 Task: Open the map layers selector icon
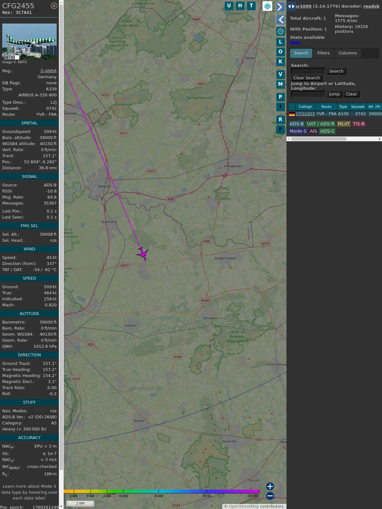coord(267,6)
